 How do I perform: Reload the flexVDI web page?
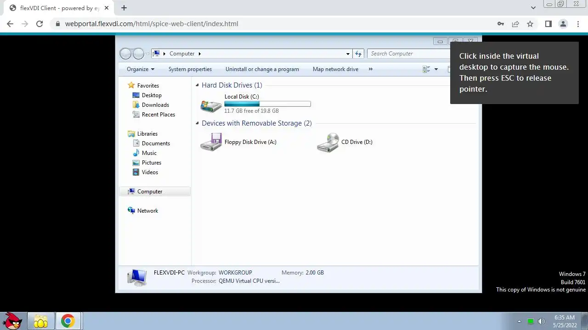point(40,24)
